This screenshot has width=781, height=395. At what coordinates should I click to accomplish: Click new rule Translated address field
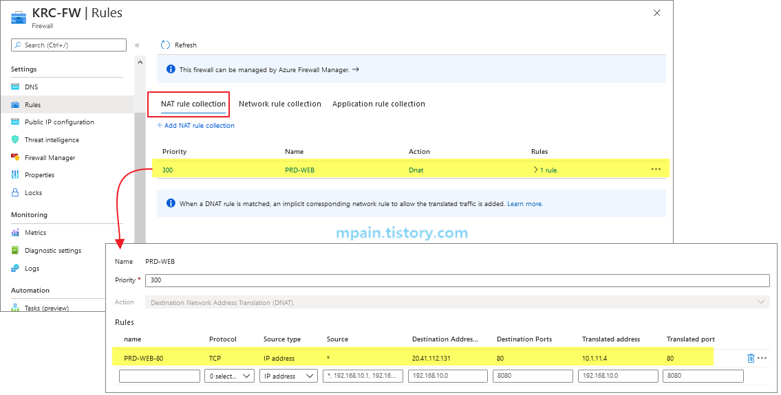(x=618, y=376)
